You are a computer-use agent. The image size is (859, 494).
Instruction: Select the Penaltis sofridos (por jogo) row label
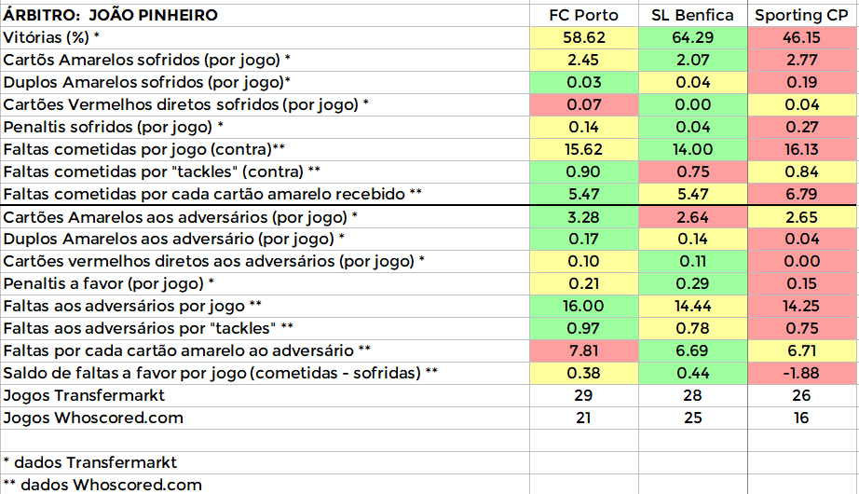(x=116, y=127)
